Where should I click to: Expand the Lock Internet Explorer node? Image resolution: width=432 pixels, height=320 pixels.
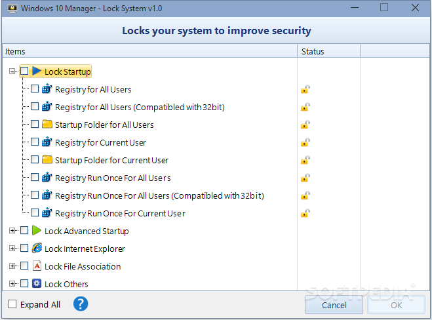tap(12, 248)
